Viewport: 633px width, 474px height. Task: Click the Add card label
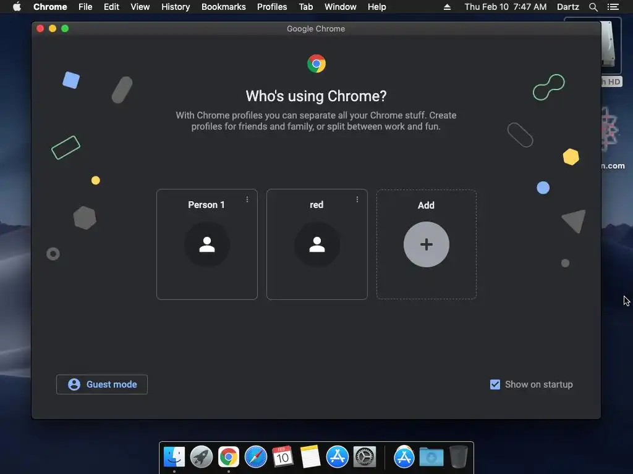[426, 205]
